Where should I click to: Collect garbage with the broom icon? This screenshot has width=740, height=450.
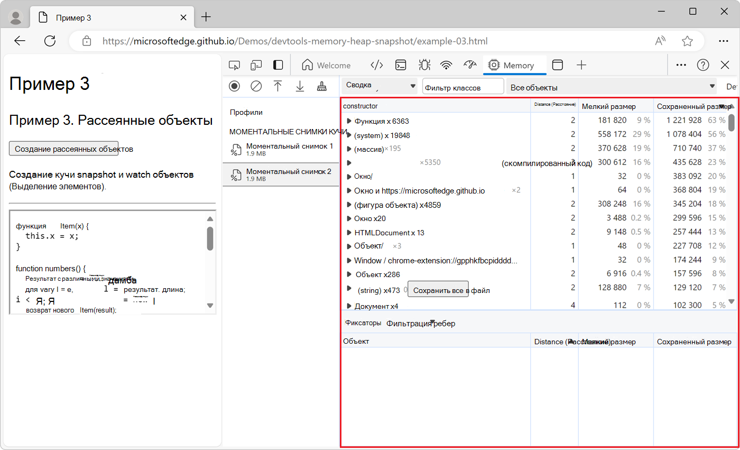click(x=321, y=86)
